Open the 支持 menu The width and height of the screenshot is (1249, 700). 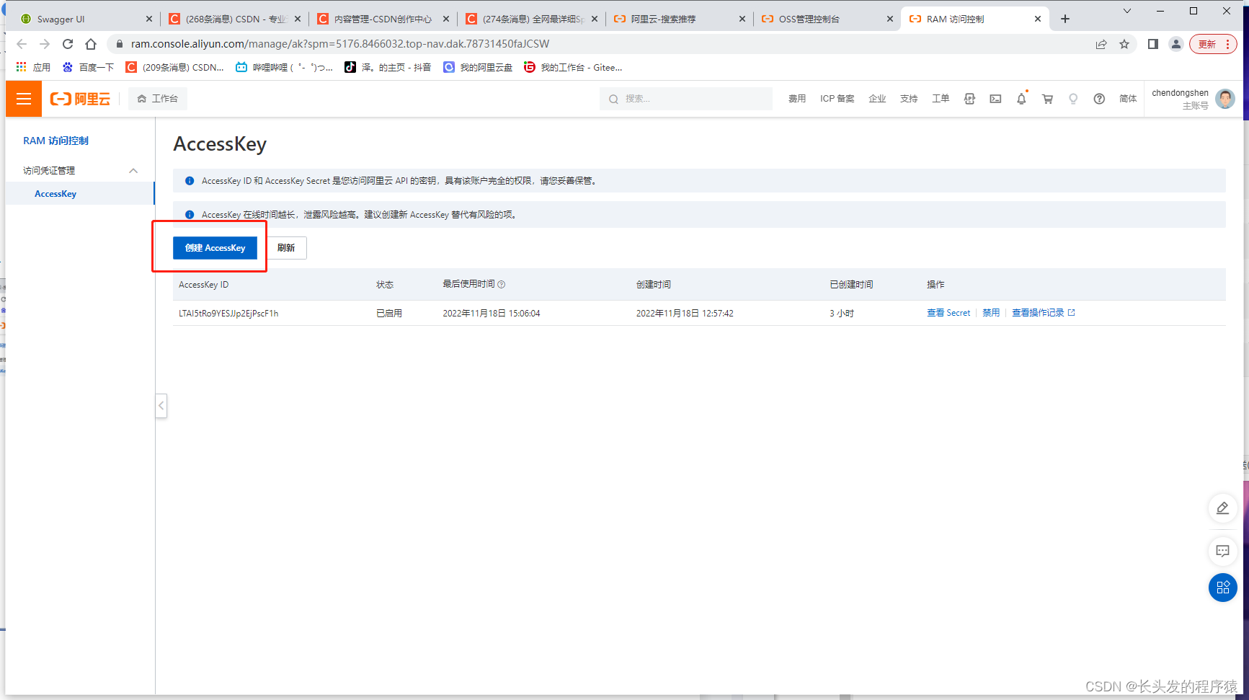909,99
